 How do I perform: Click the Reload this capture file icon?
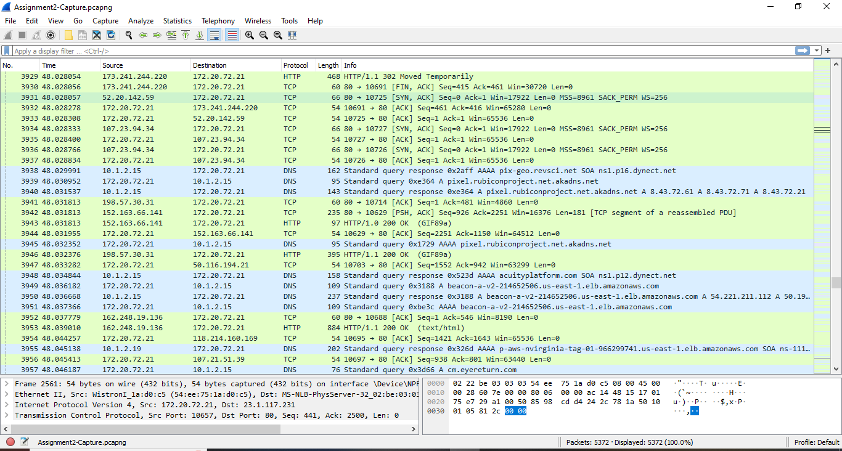point(111,35)
